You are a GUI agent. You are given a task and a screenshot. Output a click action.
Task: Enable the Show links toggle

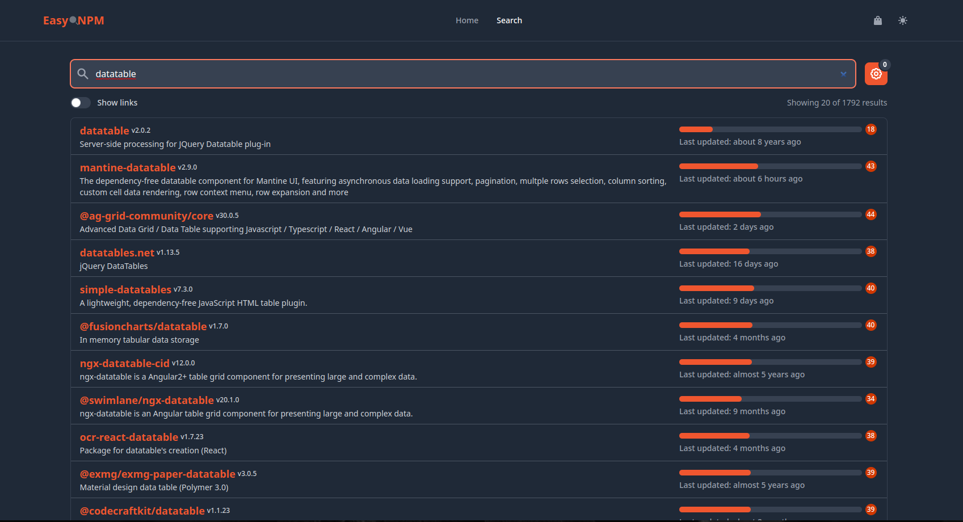[81, 103]
